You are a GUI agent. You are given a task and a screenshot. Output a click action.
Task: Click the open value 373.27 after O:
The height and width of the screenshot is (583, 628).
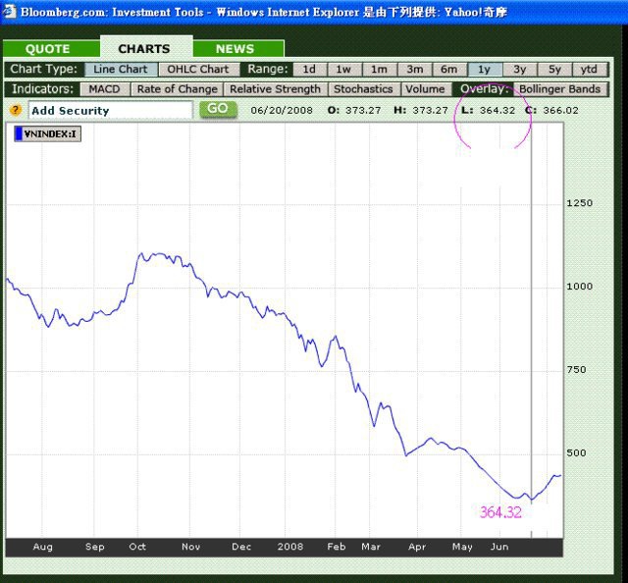[363, 111]
